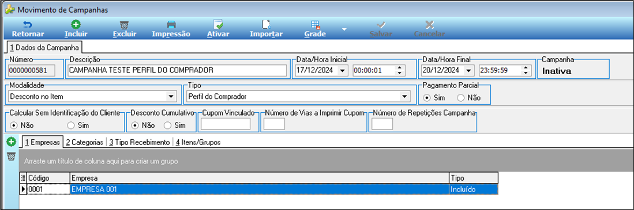This screenshot has height=210, width=634.
Task: Delete row using side trash icon
Action: click(11, 156)
